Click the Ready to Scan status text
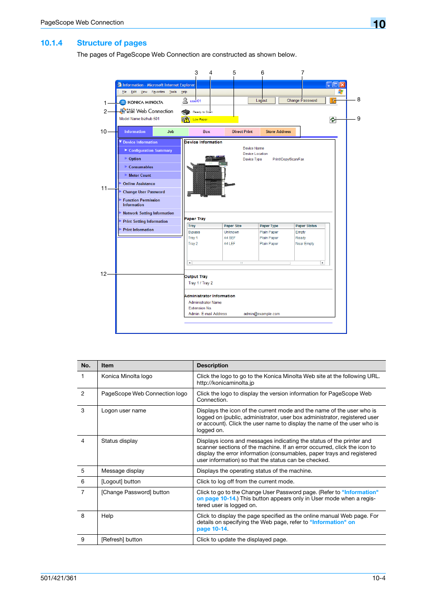The image size is (426, 603). [203, 112]
